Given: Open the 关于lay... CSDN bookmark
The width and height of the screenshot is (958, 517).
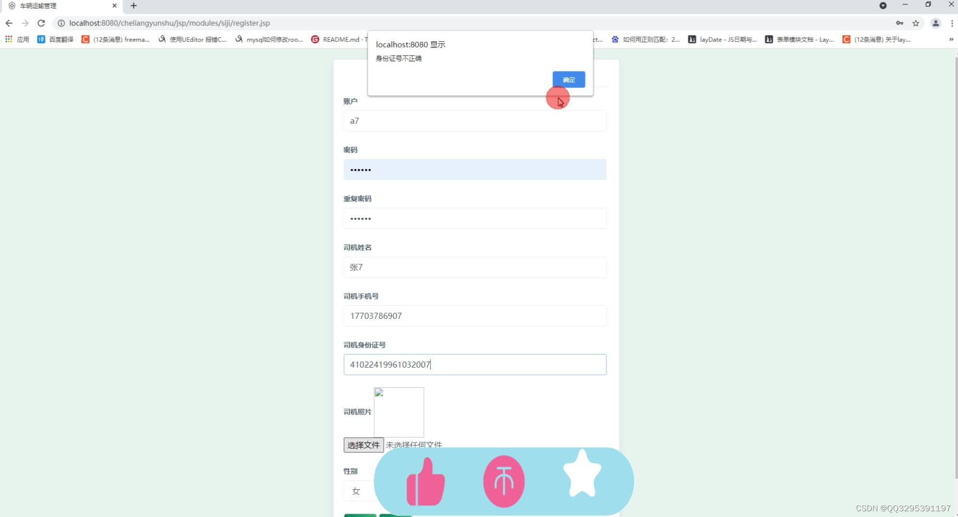Looking at the screenshot, I should click(876, 39).
